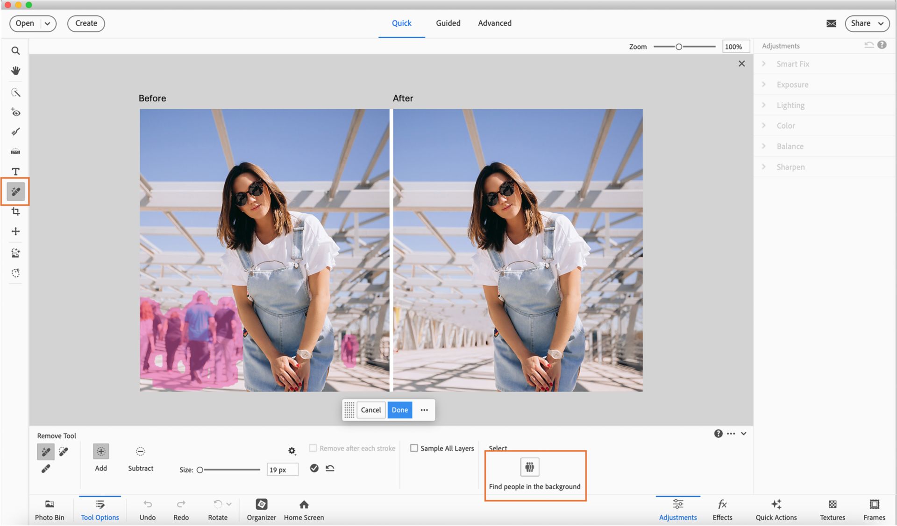Select the Move tool
Screen dimensions: 897x526
coord(15,231)
